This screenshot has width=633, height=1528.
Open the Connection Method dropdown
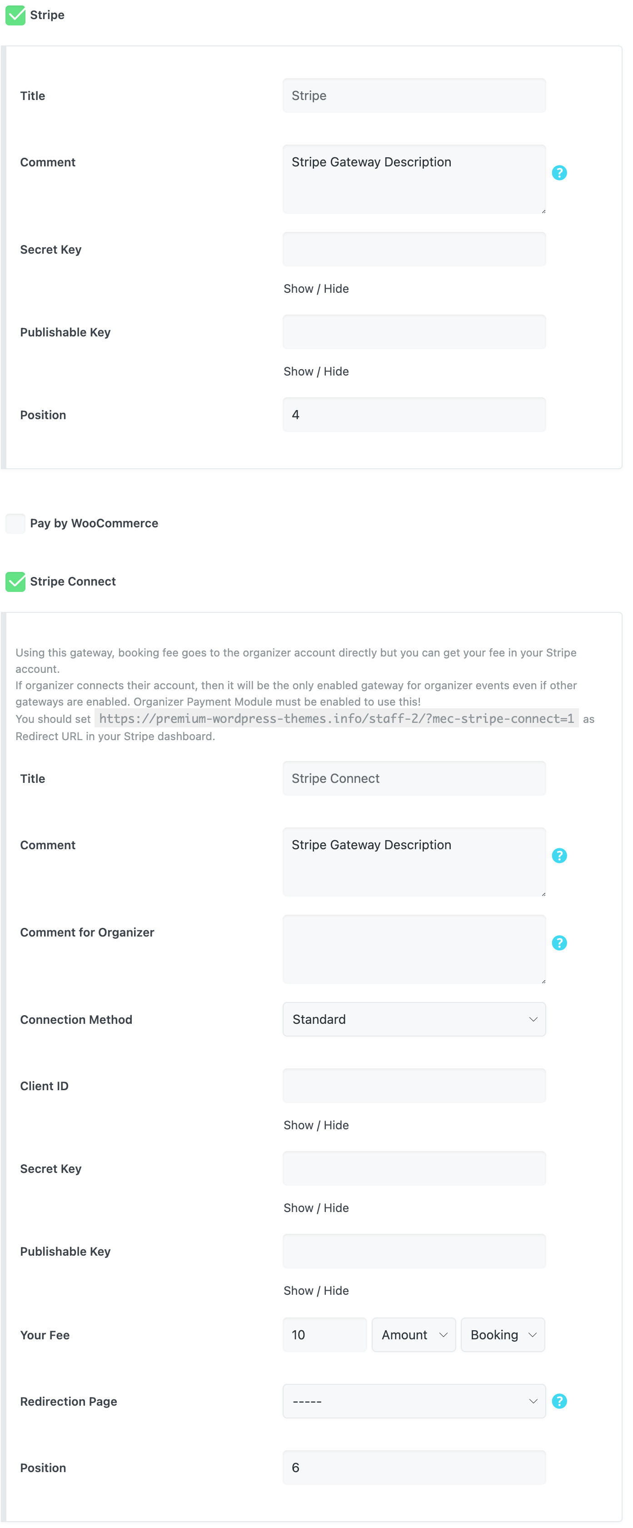[414, 1018]
